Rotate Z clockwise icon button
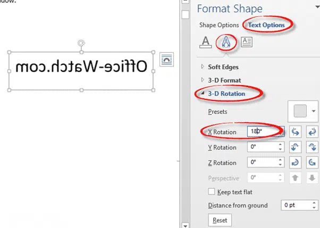The height and width of the screenshot is (228, 320). coord(295,163)
